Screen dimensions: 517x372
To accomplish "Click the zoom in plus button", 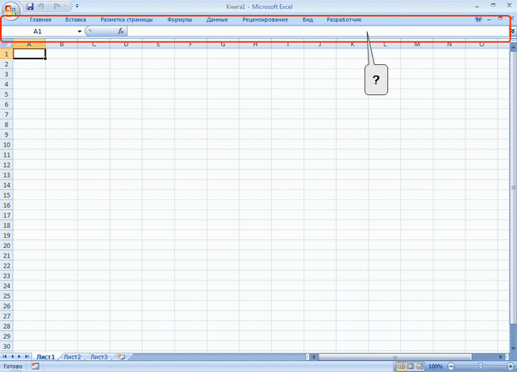I will (510, 366).
